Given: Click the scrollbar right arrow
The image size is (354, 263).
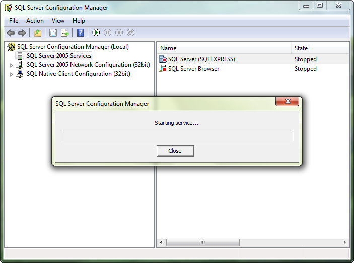Looking at the screenshot, I should pos(344,242).
